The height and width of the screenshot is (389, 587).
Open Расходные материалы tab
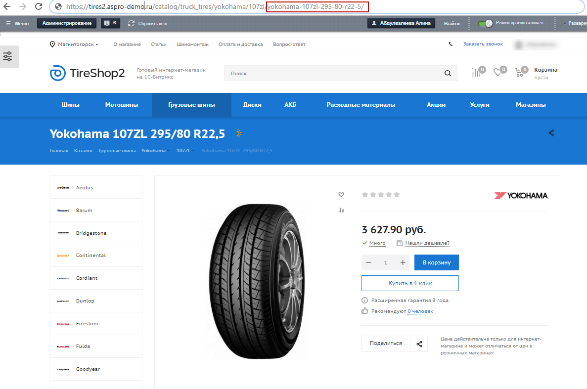point(361,105)
